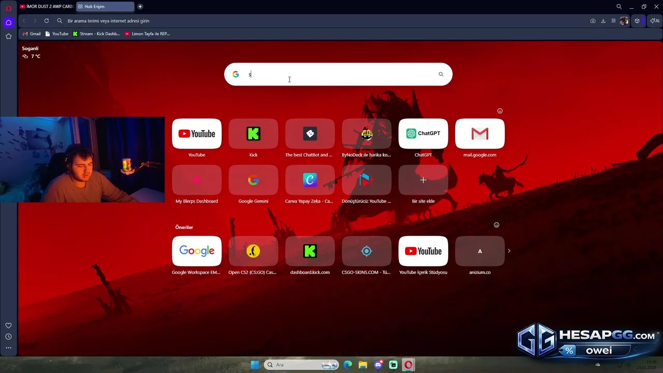Viewport: 663px width, 373px height.
Task: Open the profile avatar icon
Action: (624, 21)
